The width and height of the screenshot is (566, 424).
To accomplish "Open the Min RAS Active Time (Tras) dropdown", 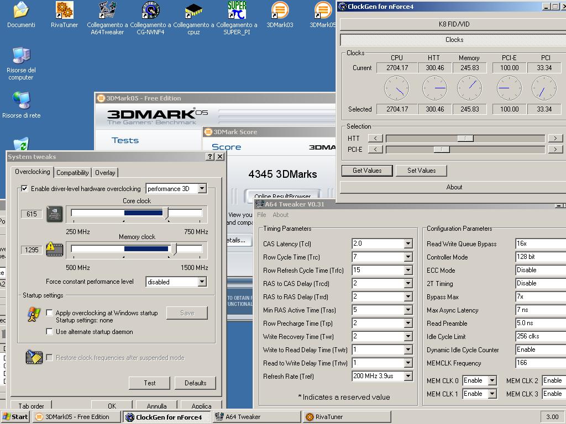I will 408,310.
